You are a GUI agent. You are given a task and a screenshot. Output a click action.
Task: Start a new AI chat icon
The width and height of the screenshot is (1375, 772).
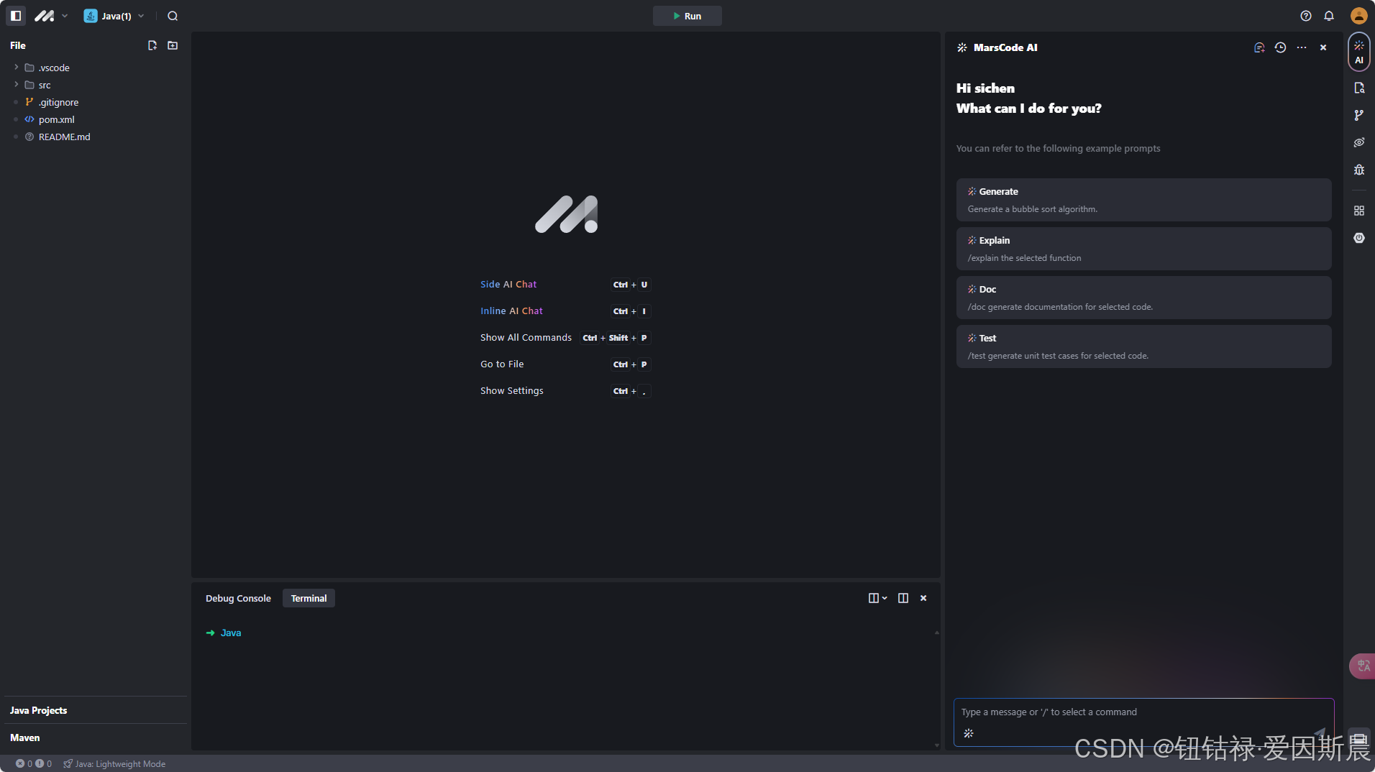click(x=1259, y=47)
